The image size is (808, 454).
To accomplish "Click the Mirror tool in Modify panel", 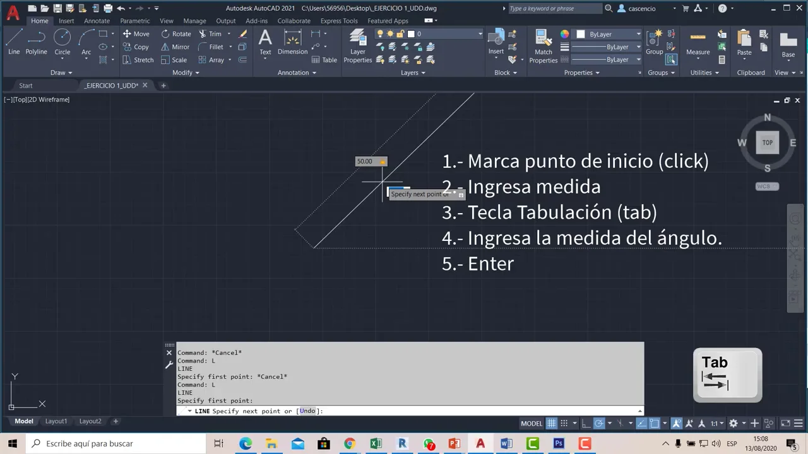I will point(175,47).
